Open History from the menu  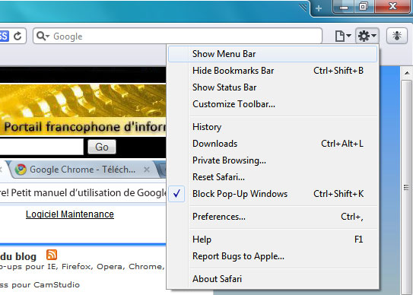[x=272, y=127]
